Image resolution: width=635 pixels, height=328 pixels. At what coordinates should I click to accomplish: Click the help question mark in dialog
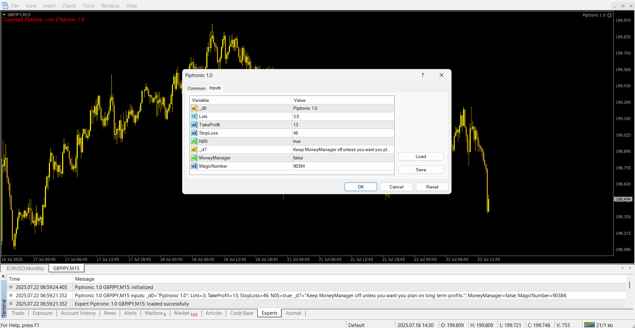(x=422, y=75)
